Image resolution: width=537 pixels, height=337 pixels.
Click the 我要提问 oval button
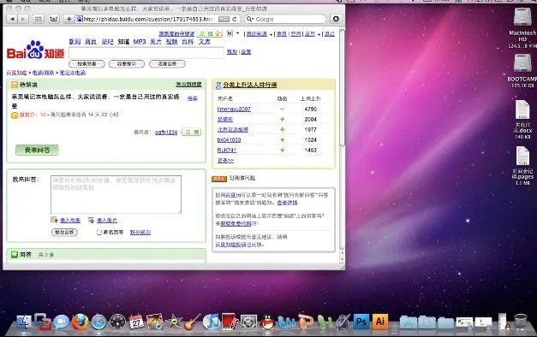pyautogui.click(x=127, y=63)
